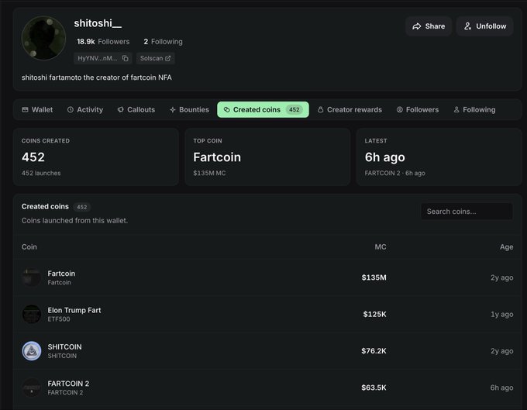Click the $76.2K market cap value
Viewport: 527px width, 410px height.
pyautogui.click(x=374, y=351)
